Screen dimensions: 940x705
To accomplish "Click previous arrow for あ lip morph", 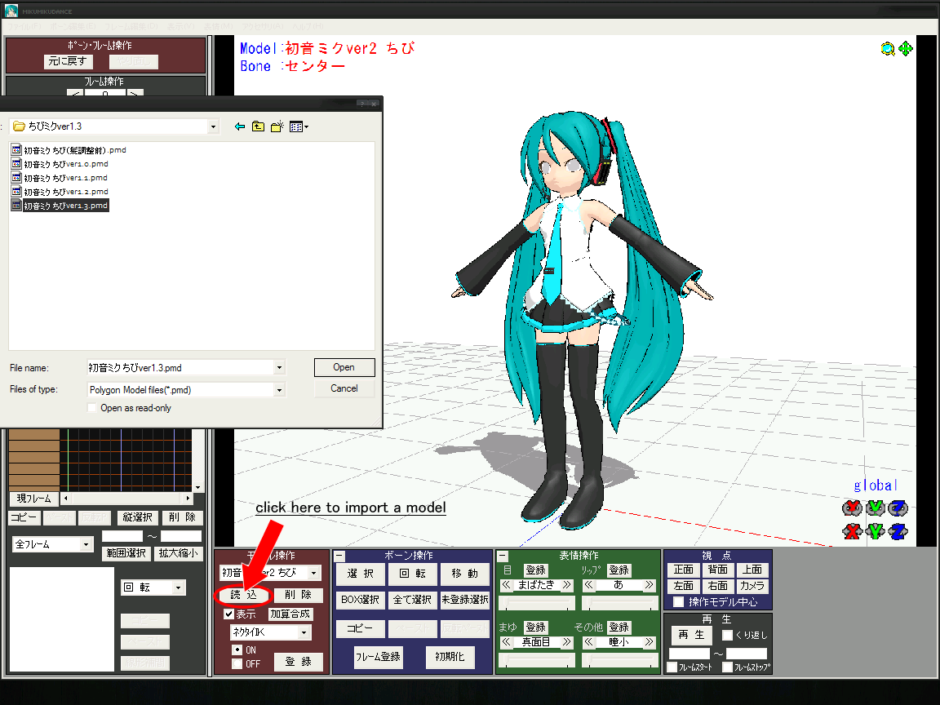I will [x=588, y=585].
